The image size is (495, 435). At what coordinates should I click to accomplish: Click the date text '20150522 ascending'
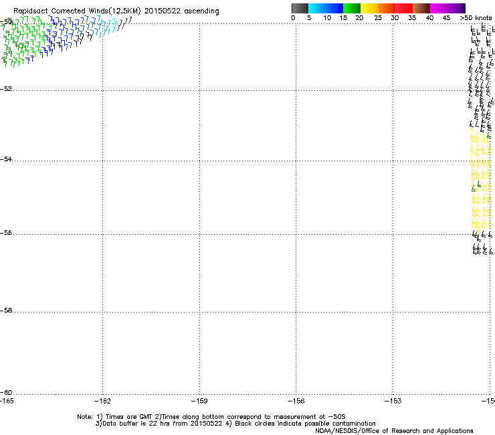point(181,11)
